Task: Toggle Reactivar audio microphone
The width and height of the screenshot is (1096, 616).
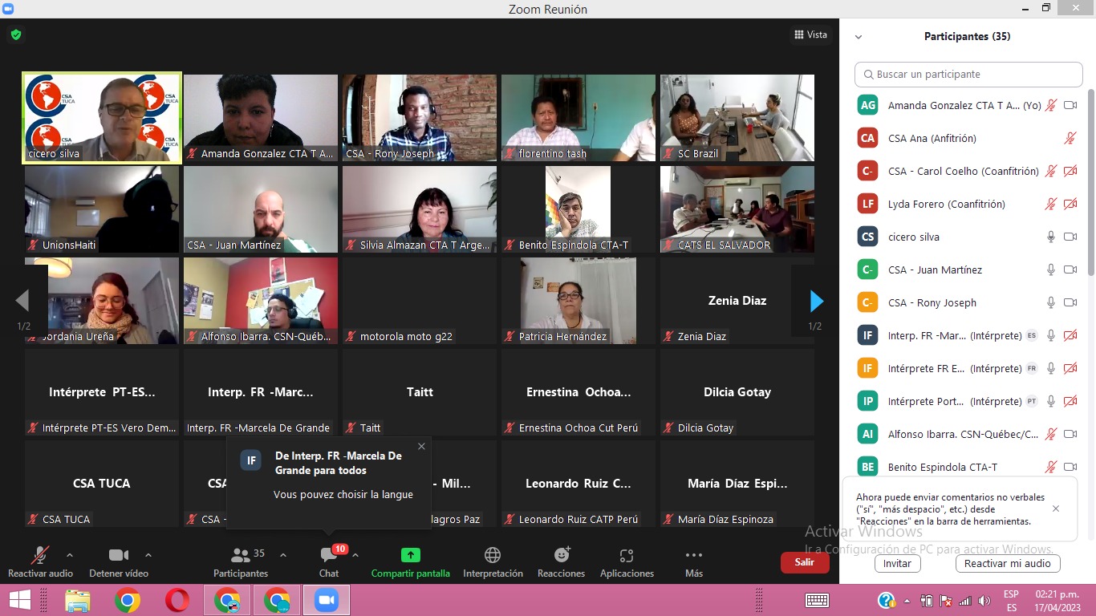Action: [x=39, y=556]
